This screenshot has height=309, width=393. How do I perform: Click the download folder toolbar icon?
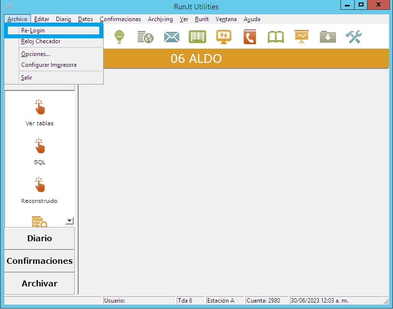click(x=328, y=37)
